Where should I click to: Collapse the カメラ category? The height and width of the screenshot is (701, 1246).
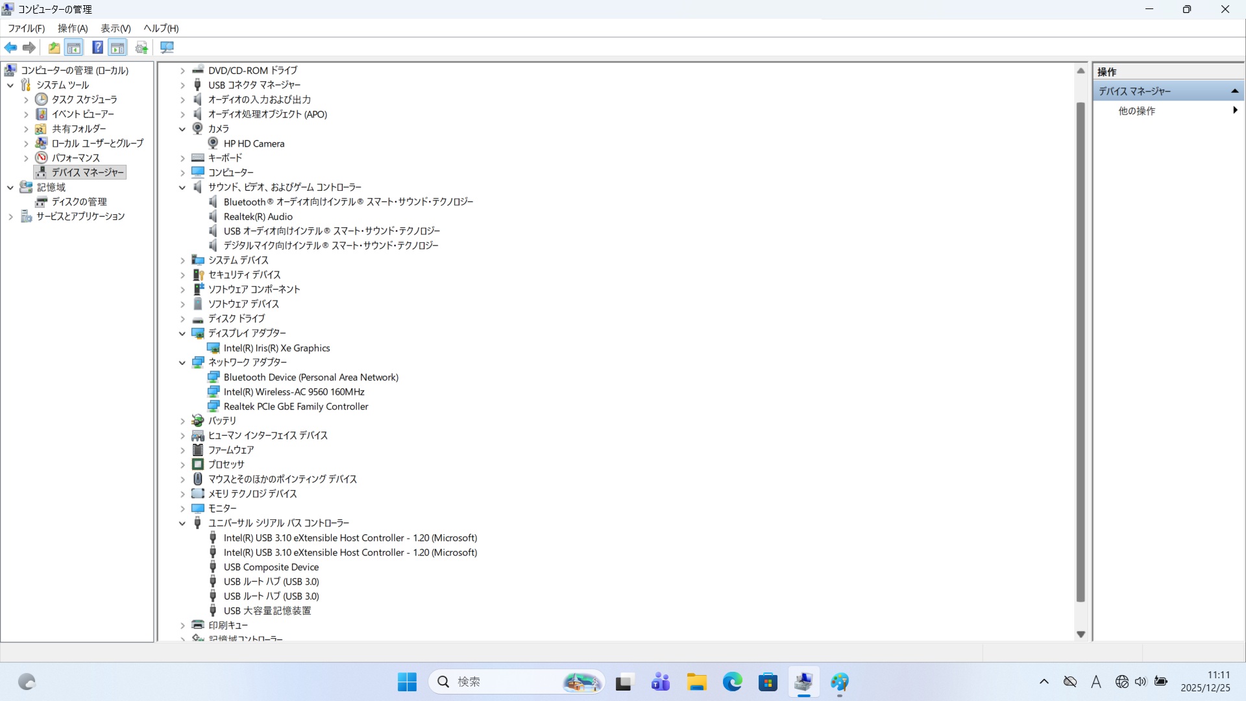(182, 129)
